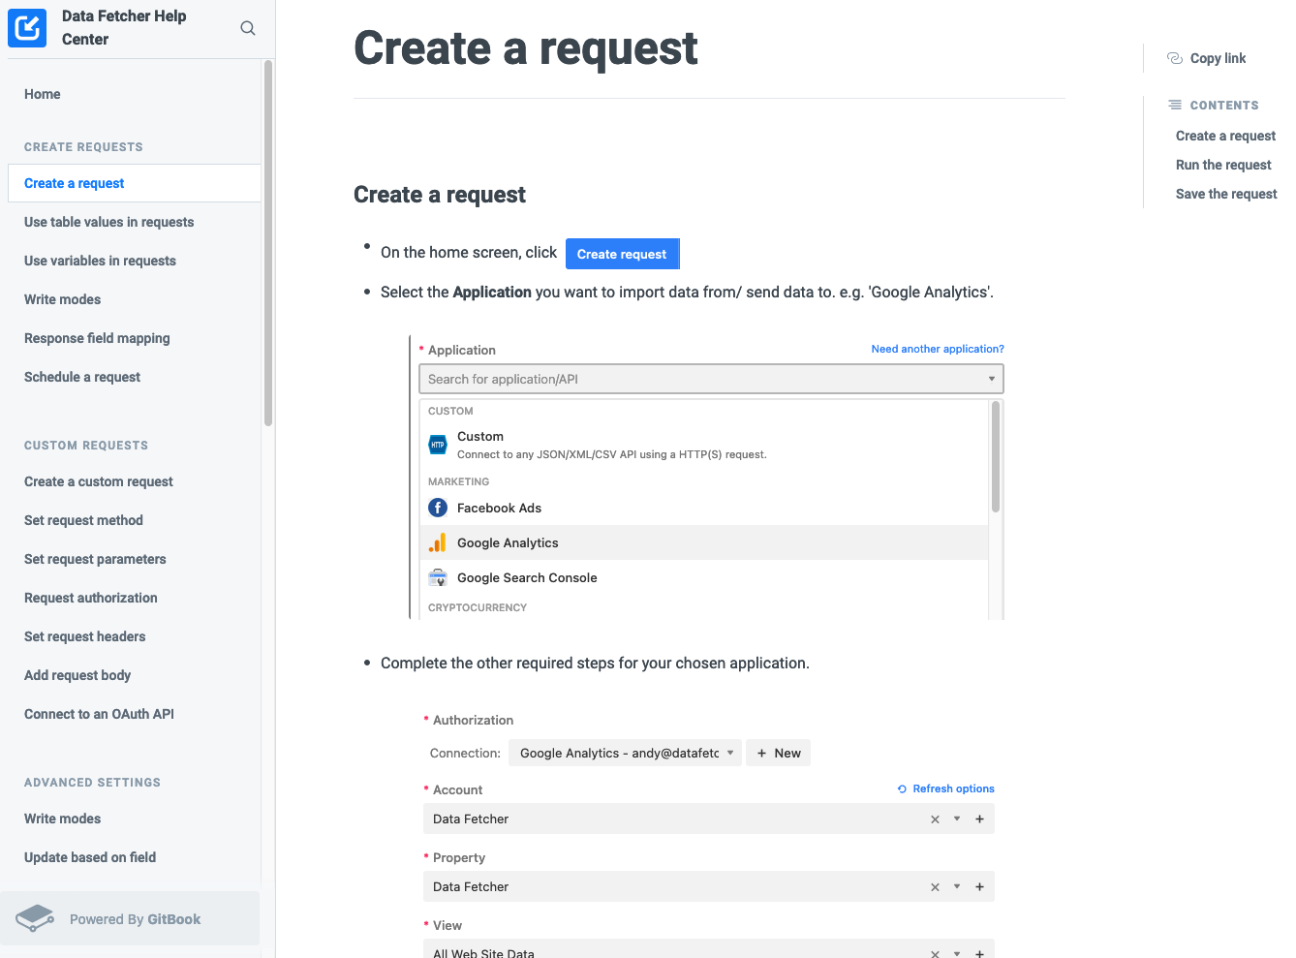The width and height of the screenshot is (1296, 958).
Task: Open Update based on field page
Action: (x=90, y=857)
